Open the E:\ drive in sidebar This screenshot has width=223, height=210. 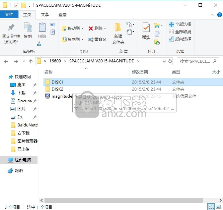tap(17, 117)
